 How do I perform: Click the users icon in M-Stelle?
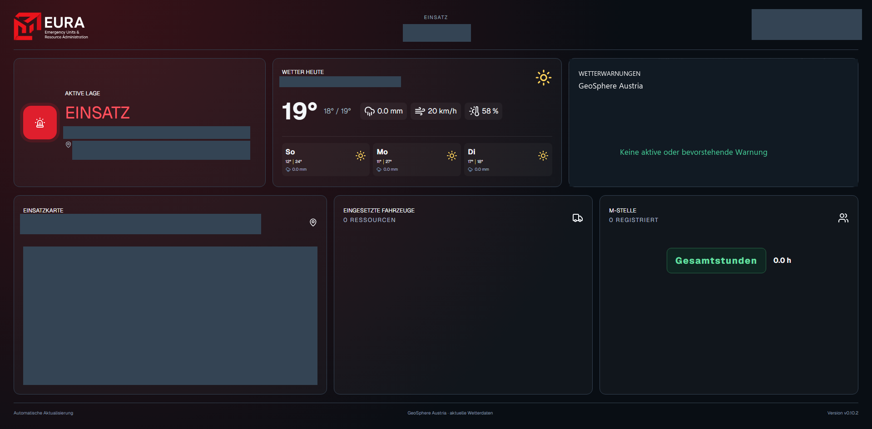click(843, 218)
